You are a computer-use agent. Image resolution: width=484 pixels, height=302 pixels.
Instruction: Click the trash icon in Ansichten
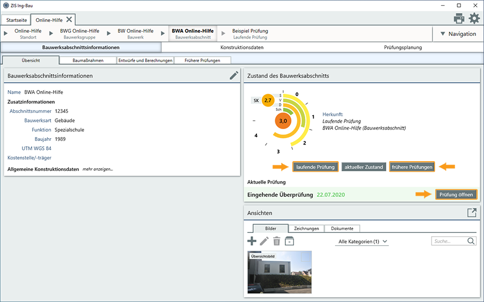point(277,241)
